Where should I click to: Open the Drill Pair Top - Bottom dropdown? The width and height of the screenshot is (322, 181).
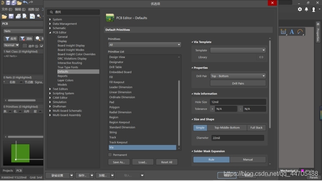point(238,76)
